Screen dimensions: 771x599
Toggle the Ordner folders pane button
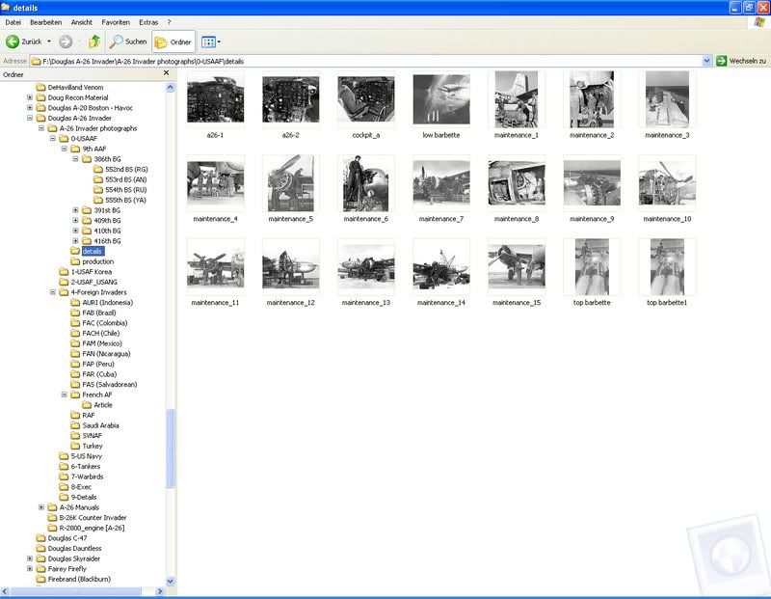(x=173, y=41)
